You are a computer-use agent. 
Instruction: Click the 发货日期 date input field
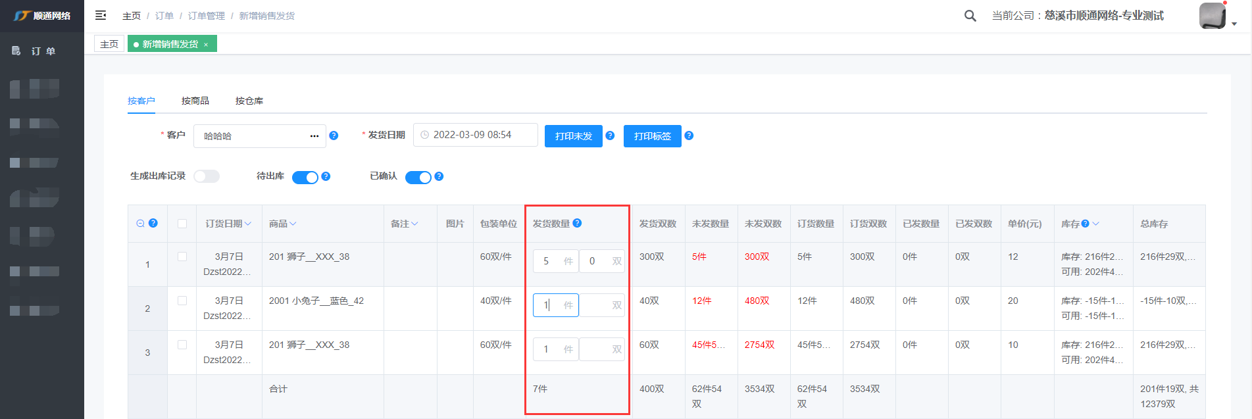tap(475, 135)
